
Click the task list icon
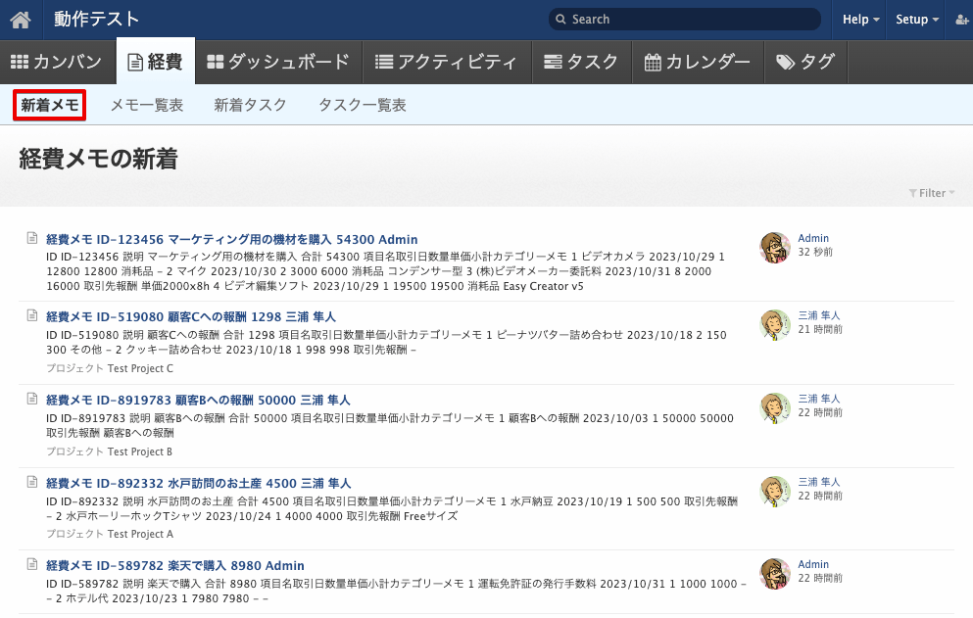[553, 62]
